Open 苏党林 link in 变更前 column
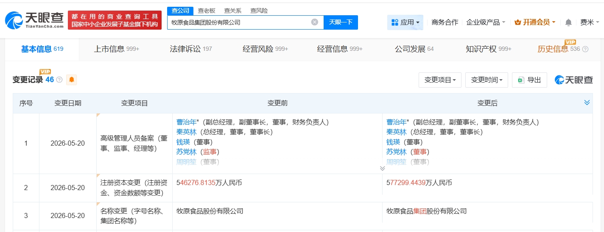 (x=185, y=152)
